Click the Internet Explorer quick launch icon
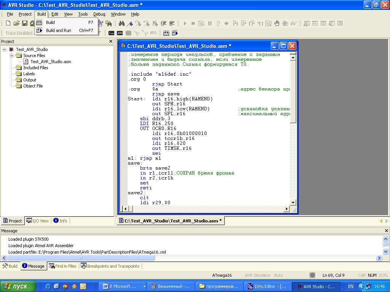This screenshot has height=292, width=390. pyautogui.click(x=48, y=287)
